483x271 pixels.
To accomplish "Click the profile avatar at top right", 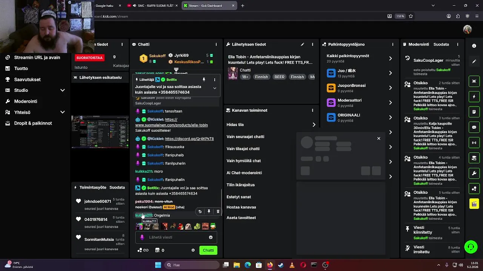I will 468,29.
